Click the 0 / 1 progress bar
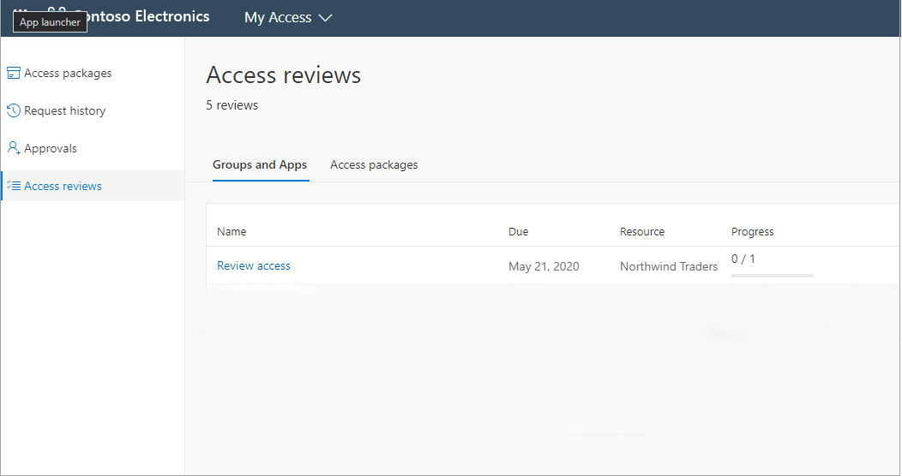 [772, 275]
